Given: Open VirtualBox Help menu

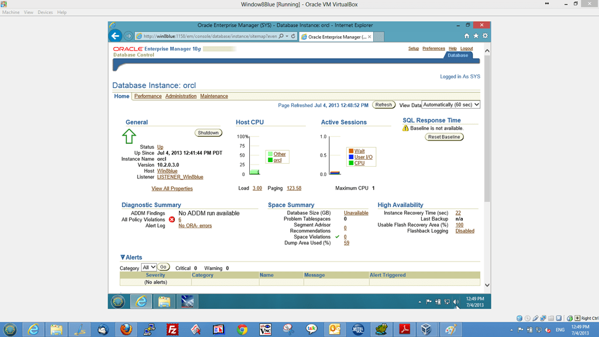Looking at the screenshot, I should [x=62, y=12].
